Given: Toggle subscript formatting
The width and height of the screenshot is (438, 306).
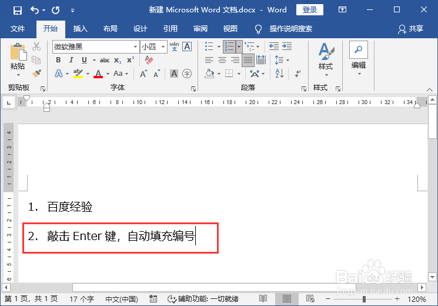Looking at the screenshot, I should pos(118,60).
